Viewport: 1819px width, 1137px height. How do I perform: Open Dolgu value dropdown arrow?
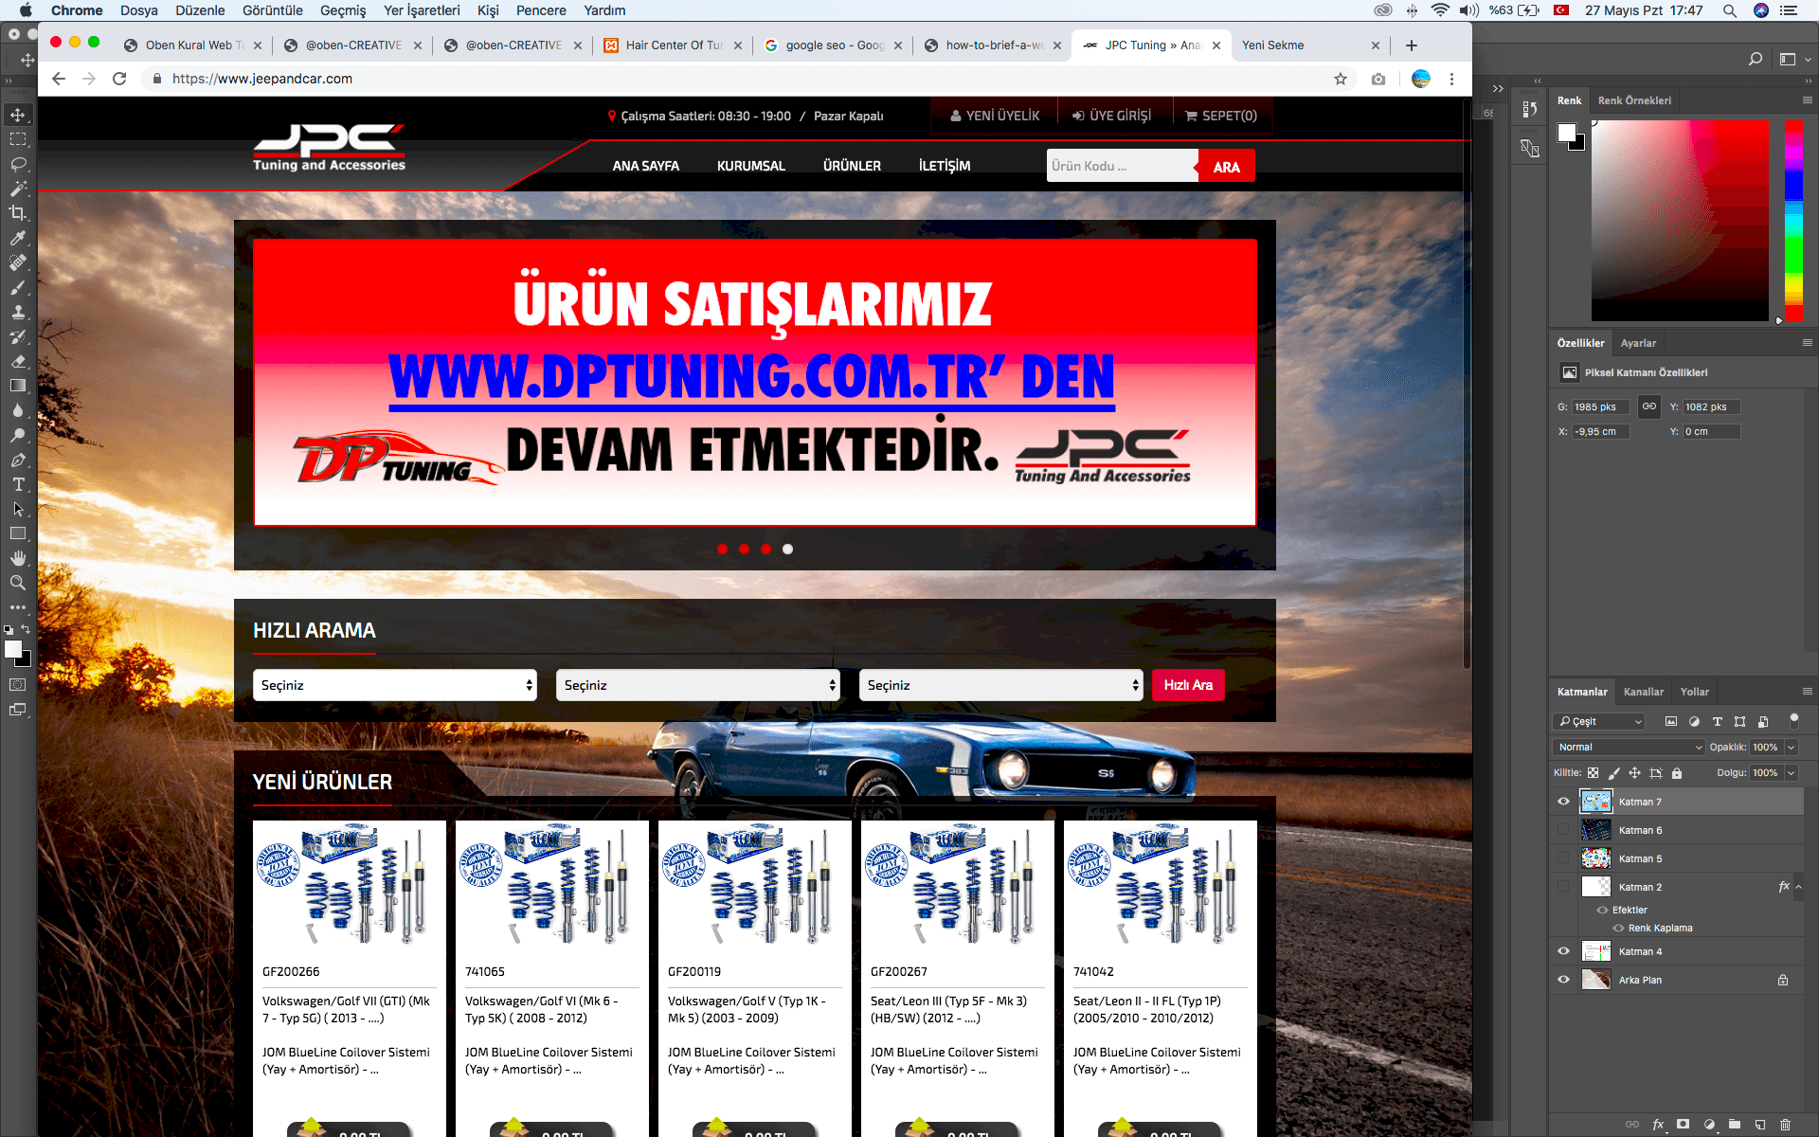[x=1791, y=773]
